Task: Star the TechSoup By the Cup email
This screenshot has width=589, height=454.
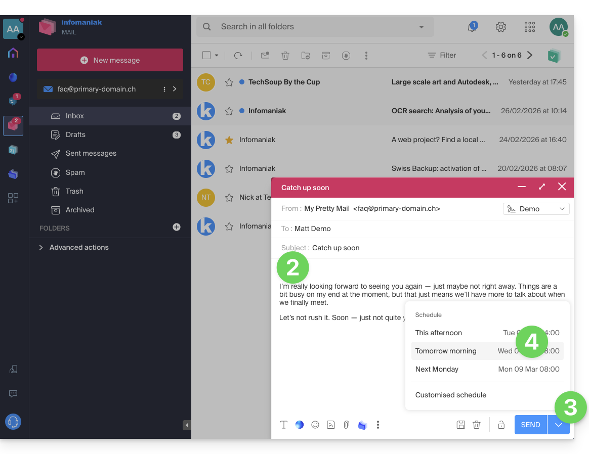Action: (229, 82)
